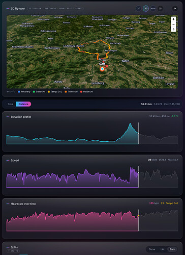Click the grey upcoming part of the heart rate chart

pyautogui.click(x=159, y=221)
